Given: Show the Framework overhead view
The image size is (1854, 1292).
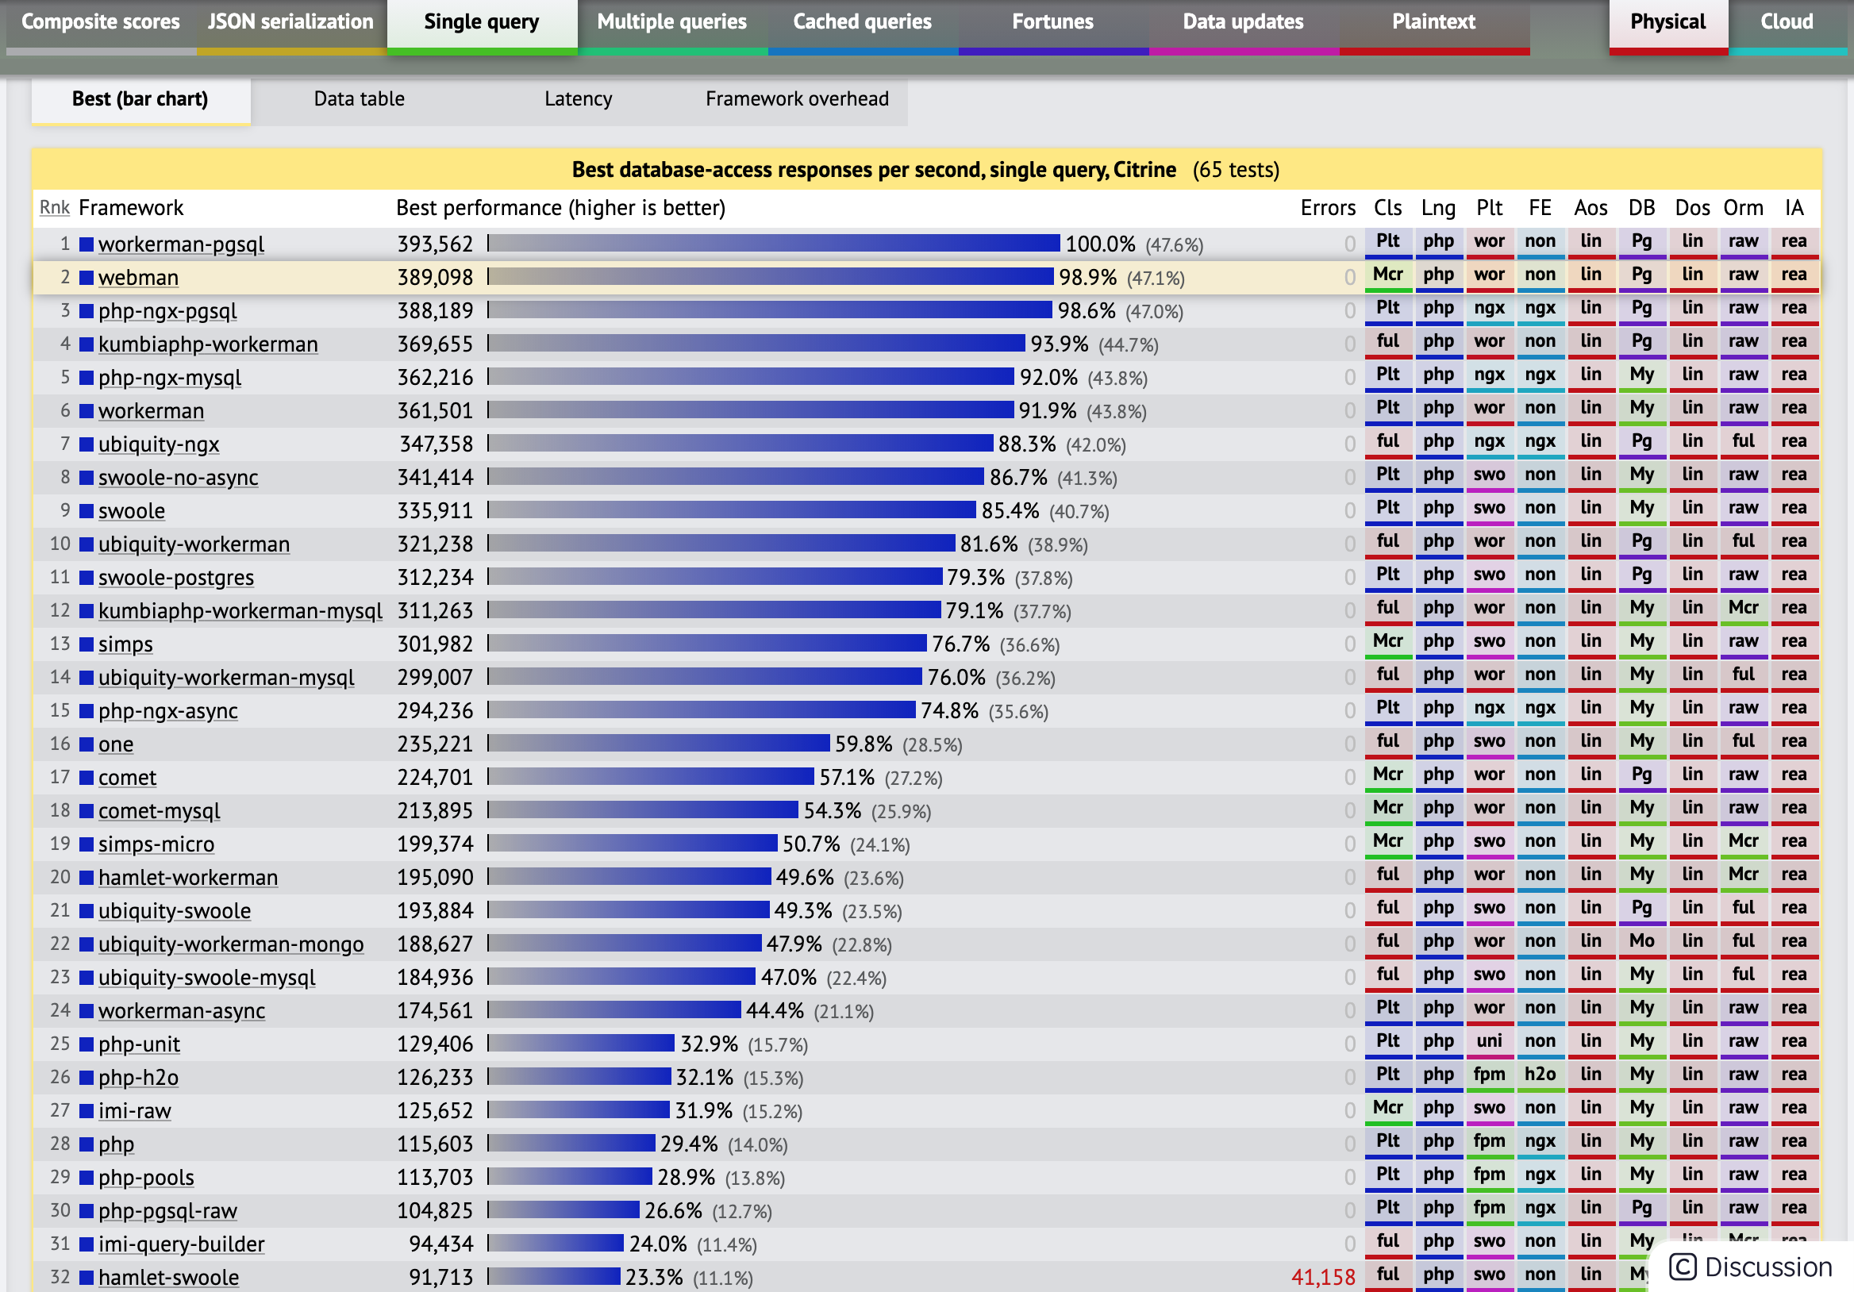Looking at the screenshot, I should pyautogui.click(x=796, y=99).
